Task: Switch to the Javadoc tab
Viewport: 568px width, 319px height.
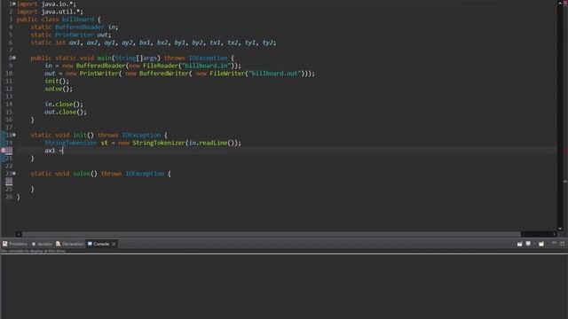Action: pyautogui.click(x=42, y=245)
